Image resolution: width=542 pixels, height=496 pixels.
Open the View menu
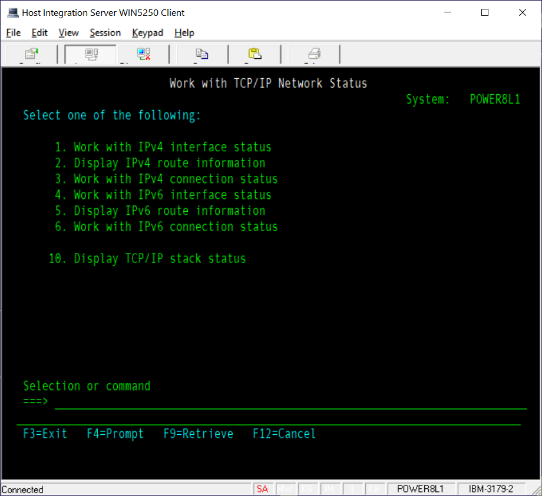[x=68, y=32]
